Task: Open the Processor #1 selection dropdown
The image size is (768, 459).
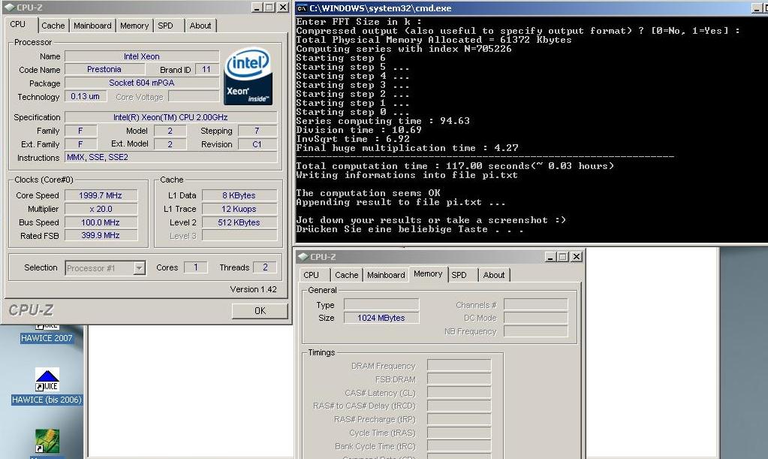Action: pos(140,268)
